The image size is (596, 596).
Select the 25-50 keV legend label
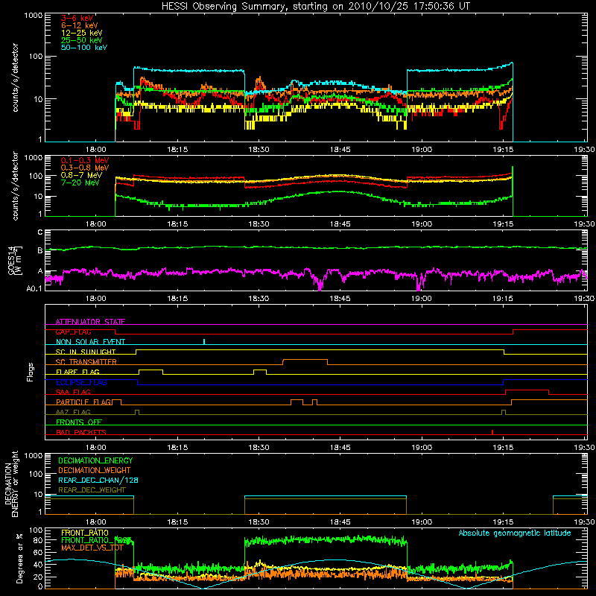[82, 40]
